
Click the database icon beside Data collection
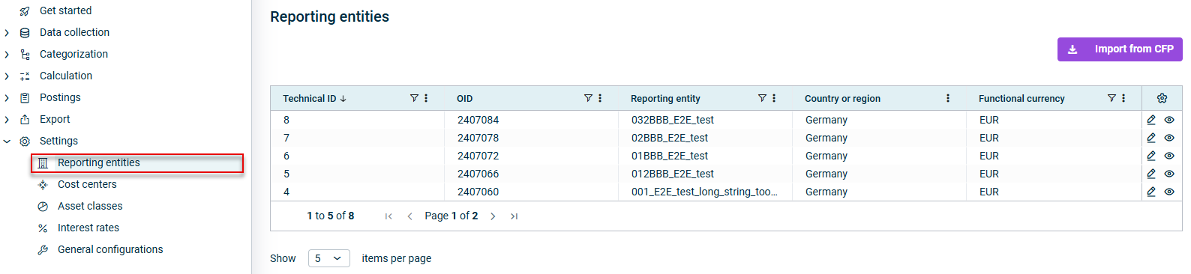(25, 33)
